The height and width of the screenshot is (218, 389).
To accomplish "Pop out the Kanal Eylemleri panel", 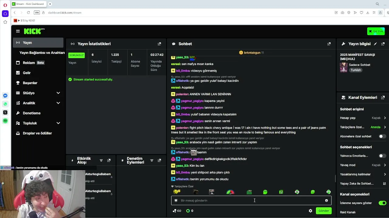I will click(383, 97).
